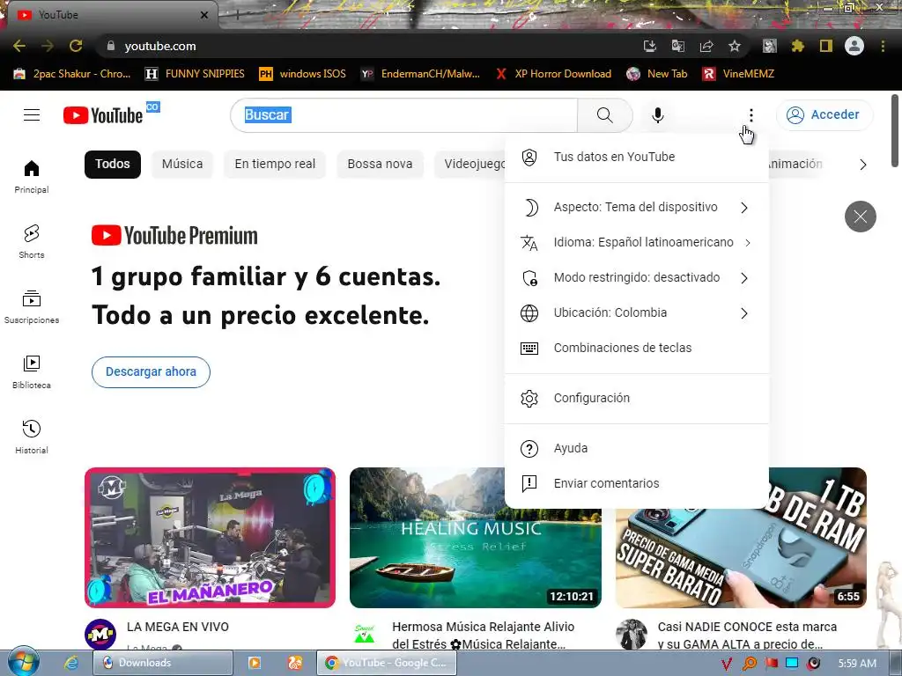Open Chrome extensions puzzle icon

click(797, 46)
